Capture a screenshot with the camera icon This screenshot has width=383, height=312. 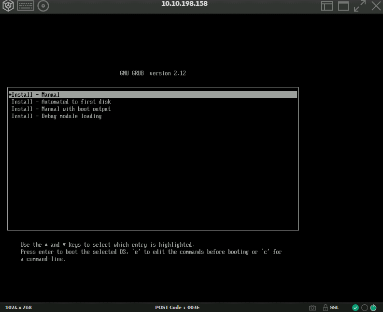pos(312,308)
